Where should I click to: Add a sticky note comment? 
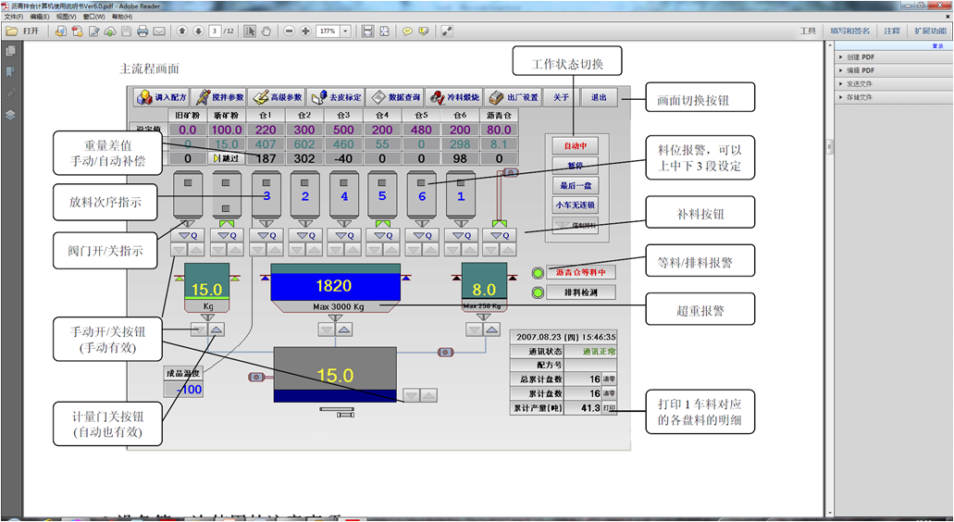pyautogui.click(x=407, y=31)
